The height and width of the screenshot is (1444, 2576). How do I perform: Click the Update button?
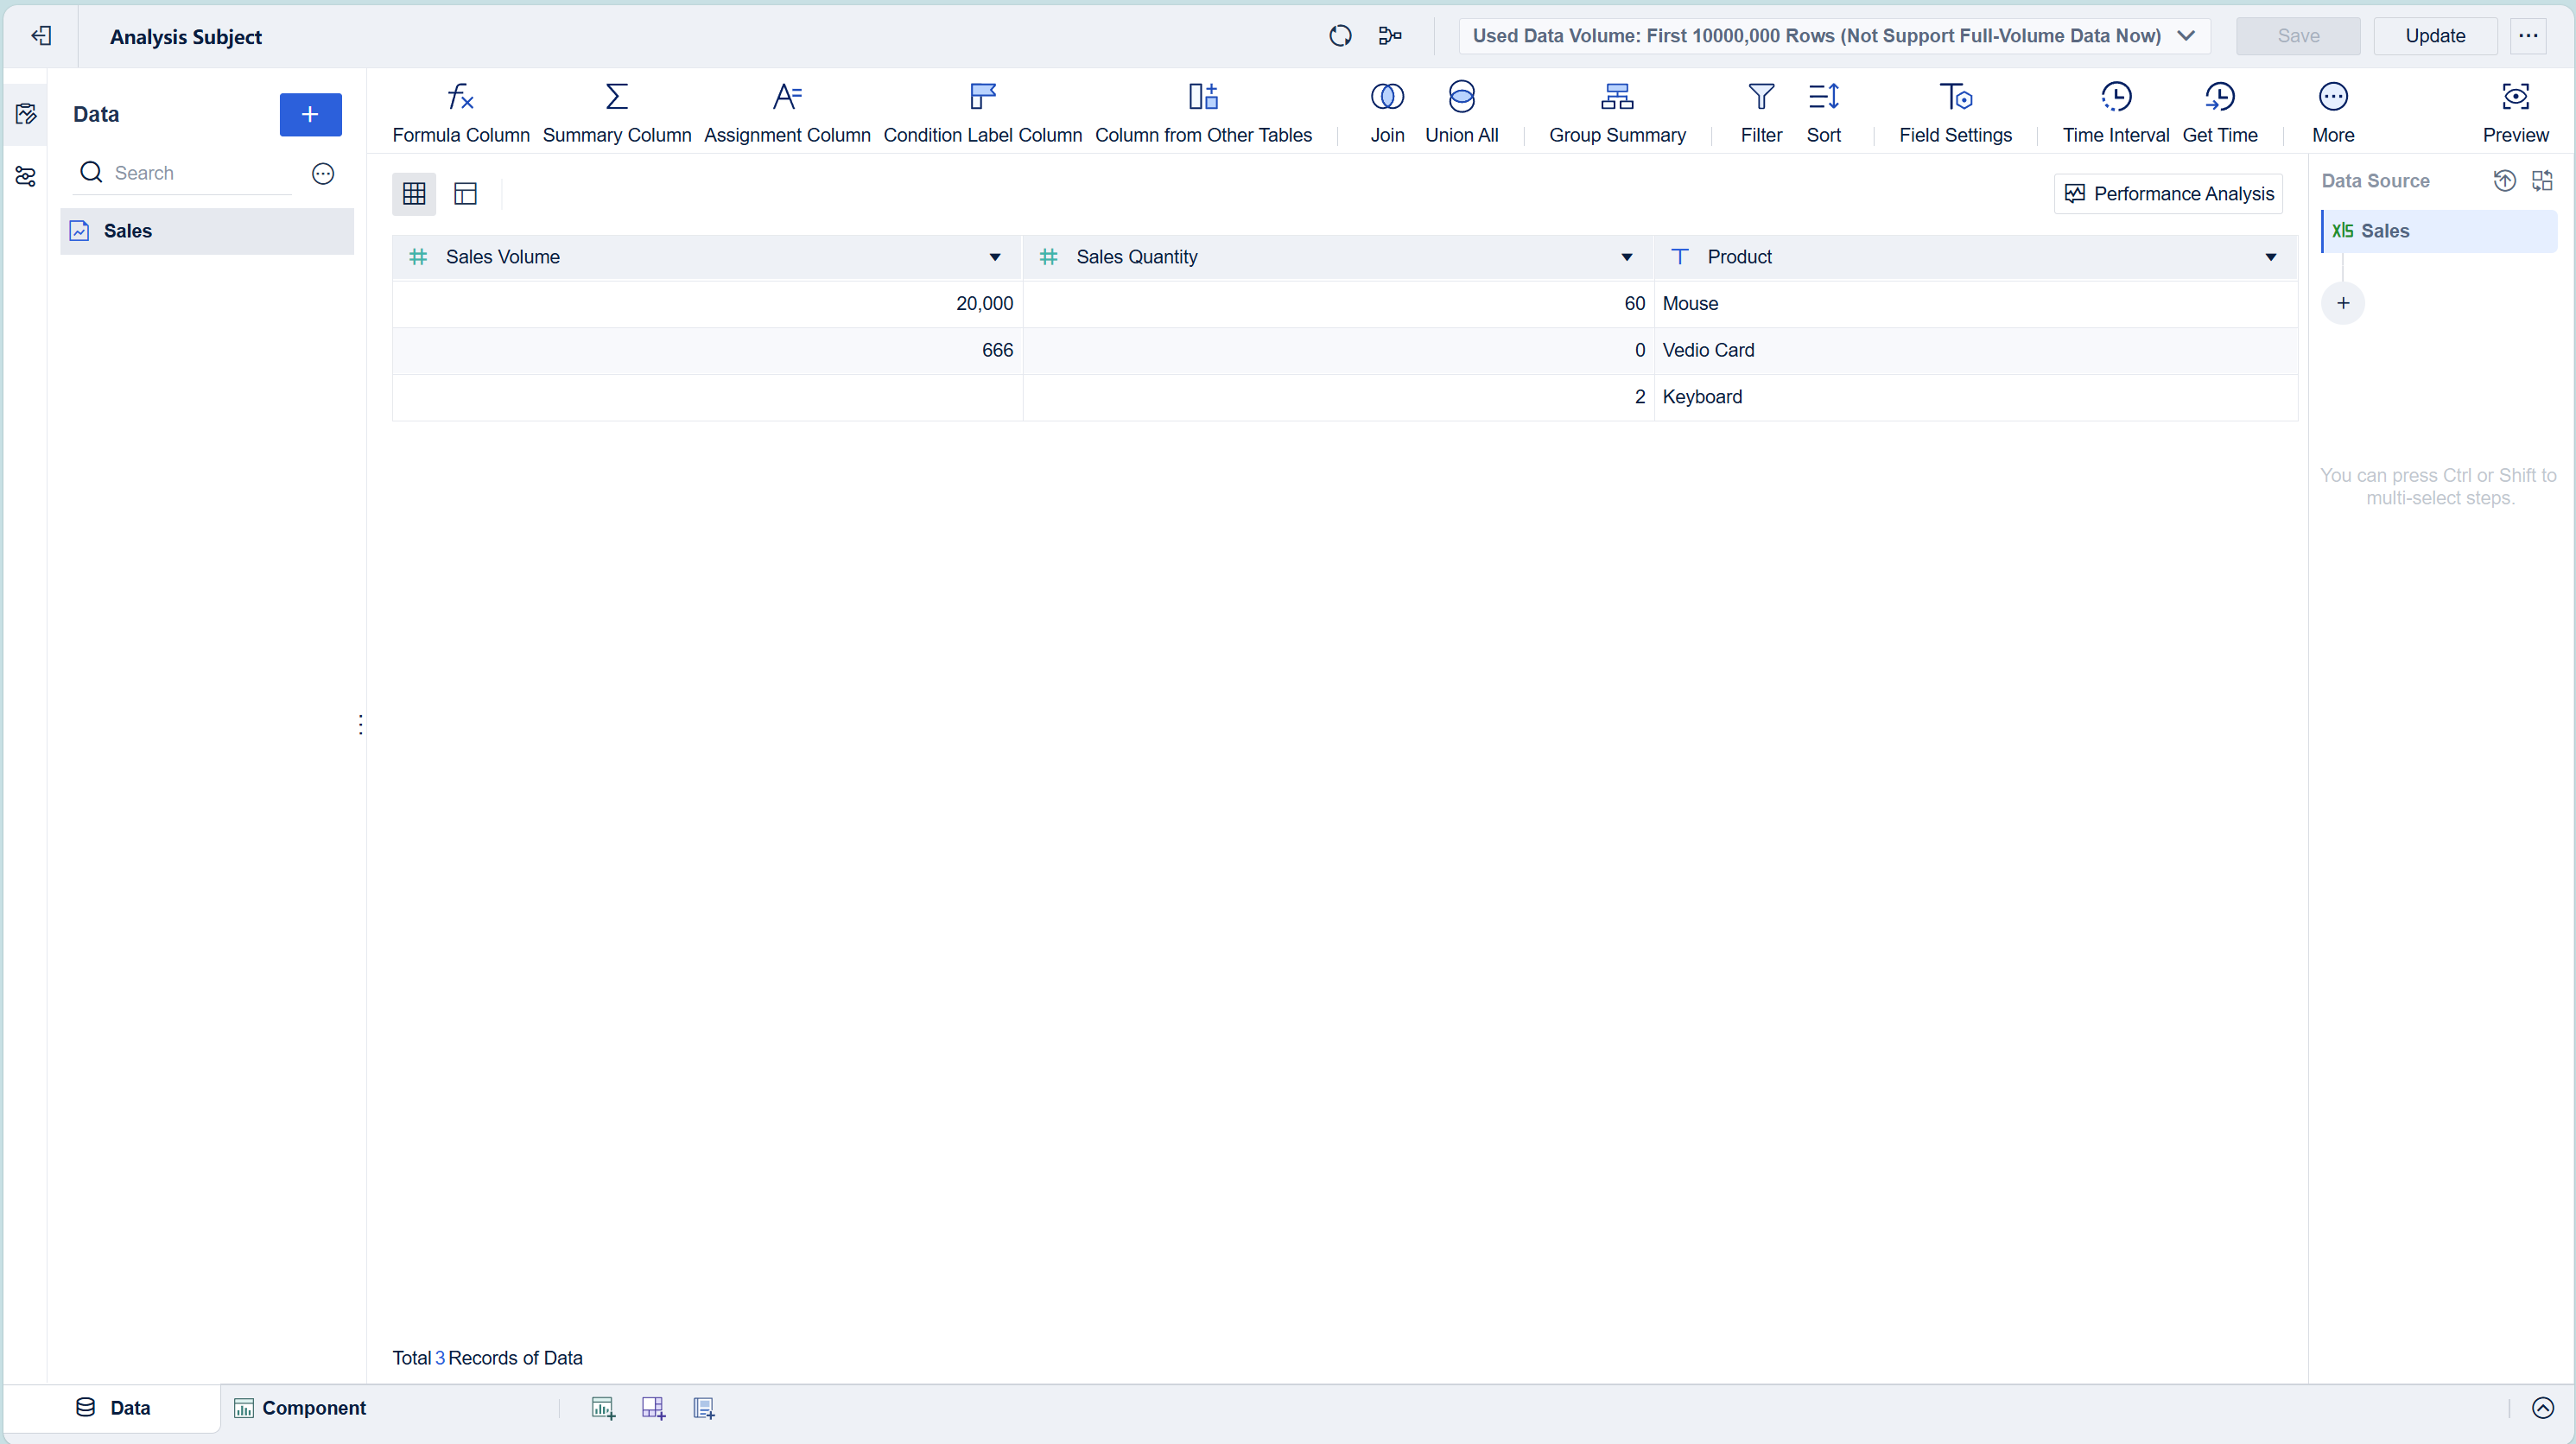tap(2434, 36)
